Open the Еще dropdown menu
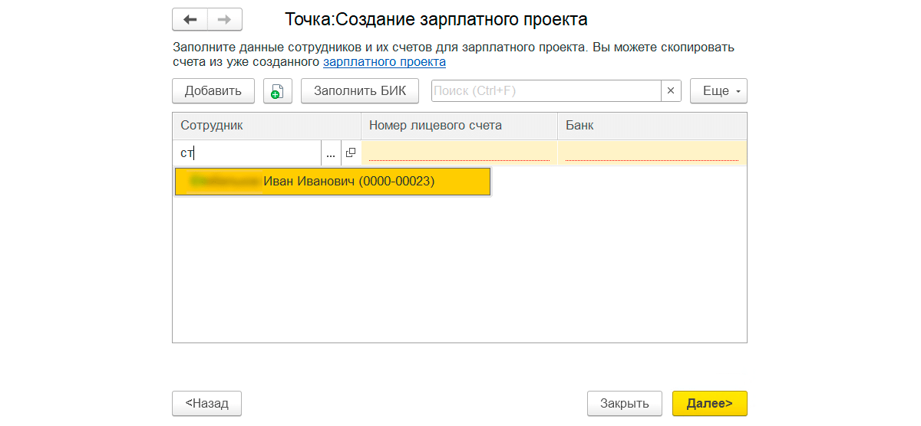The height and width of the screenshot is (426, 921). [x=718, y=90]
